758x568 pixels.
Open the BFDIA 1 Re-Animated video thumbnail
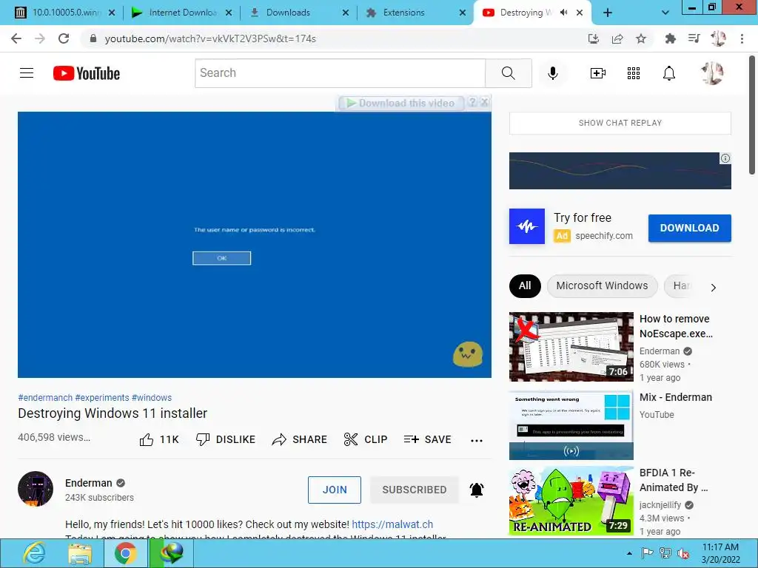click(571, 501)
